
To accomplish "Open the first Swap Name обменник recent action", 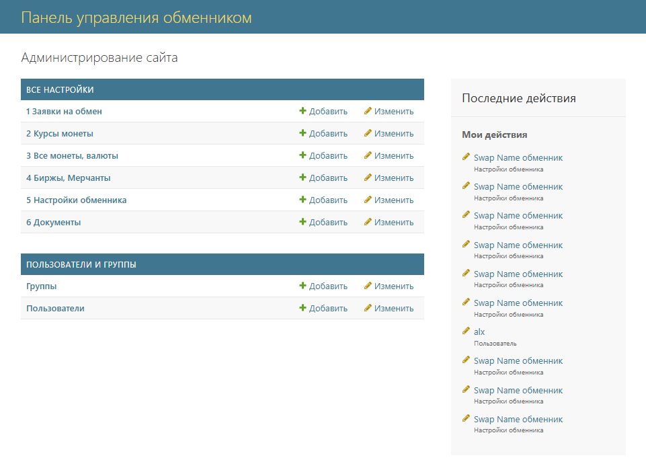I will [x=518, y=158].
